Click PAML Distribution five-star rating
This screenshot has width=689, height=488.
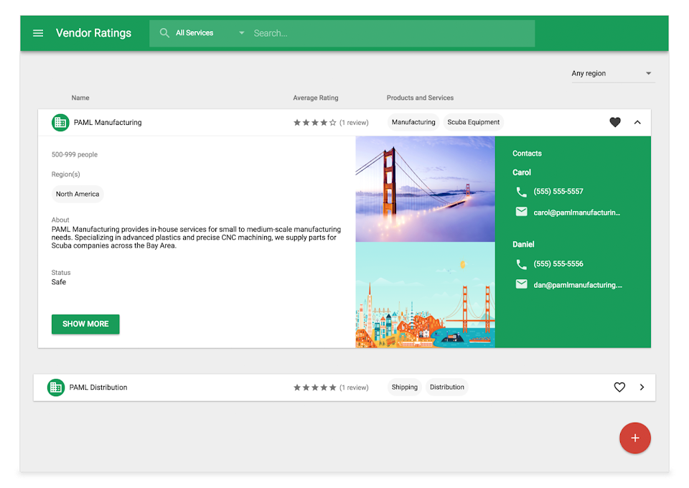(314, 388)
